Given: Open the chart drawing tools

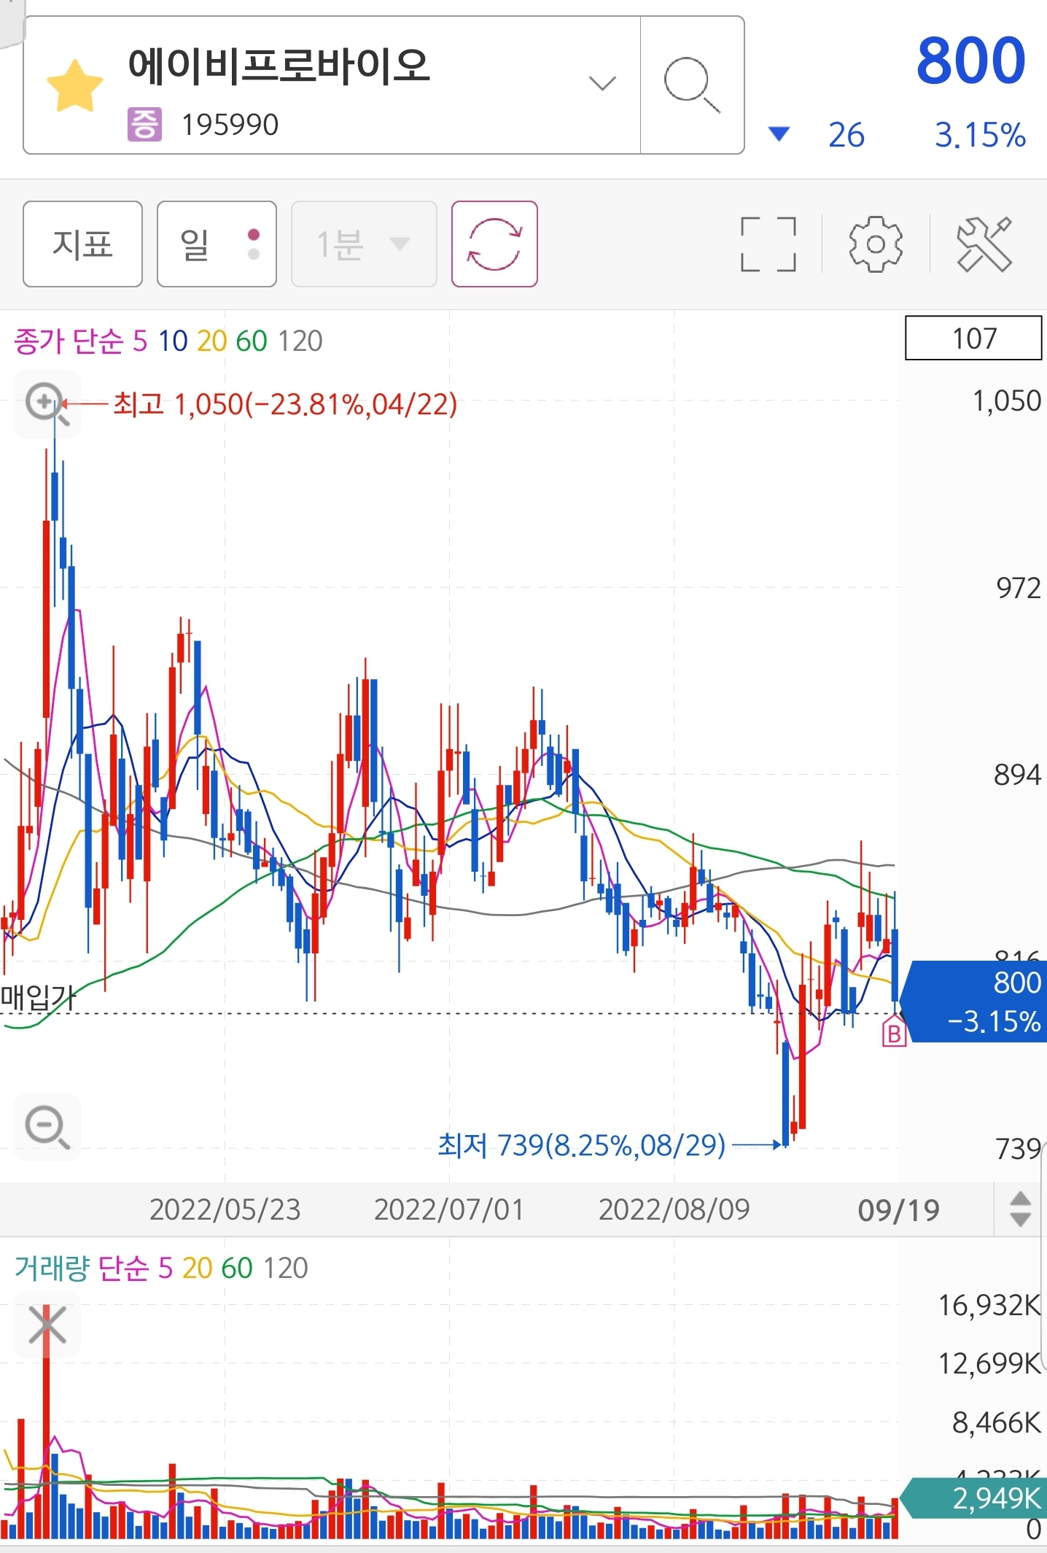Looking at the screenshot, I should pyautogui.click(x=984, y=244).
